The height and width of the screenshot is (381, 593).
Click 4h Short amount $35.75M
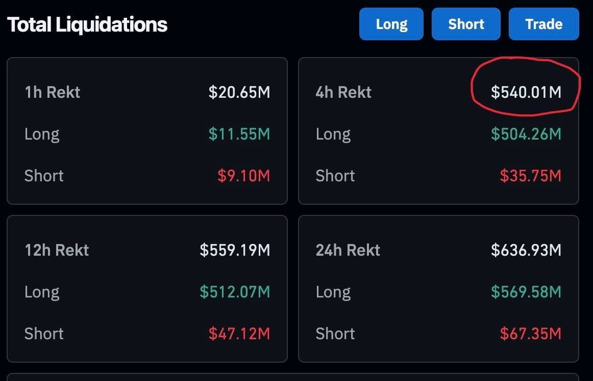[x=530, y=176]
